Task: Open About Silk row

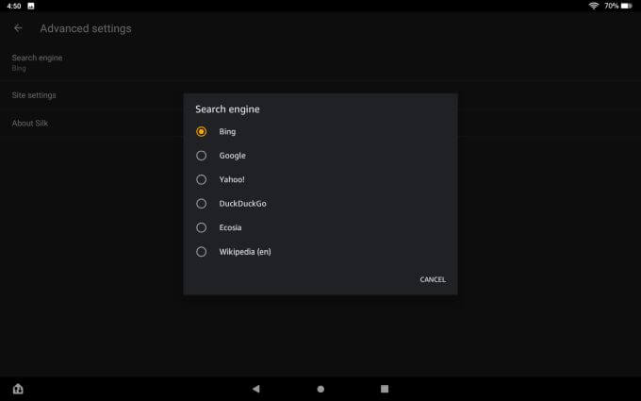Action: click(320, 124)
